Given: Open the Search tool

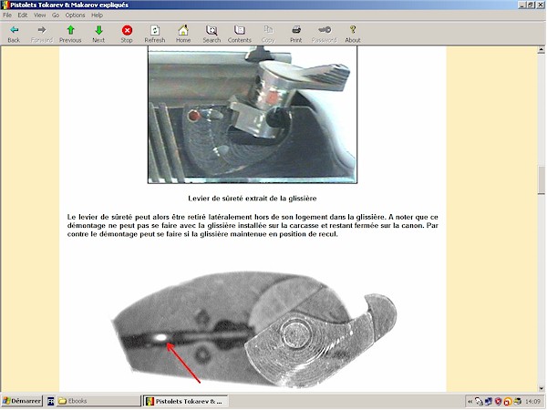Looking at the screenshot, I should pos(212,34).
